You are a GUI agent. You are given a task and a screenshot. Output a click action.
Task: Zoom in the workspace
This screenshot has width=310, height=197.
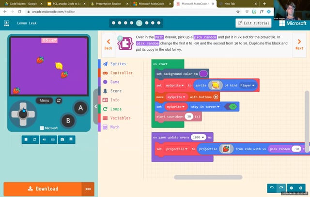tap(301, 188)
